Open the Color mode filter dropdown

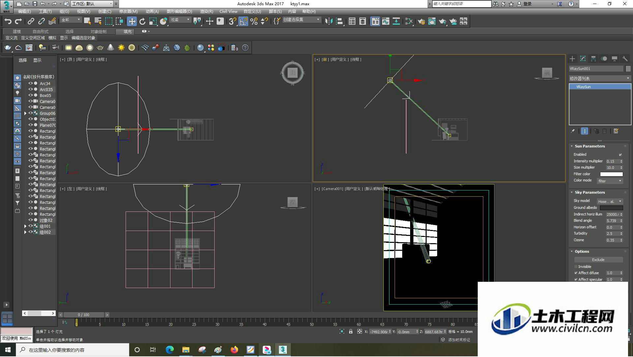click(x=610, y=181)
